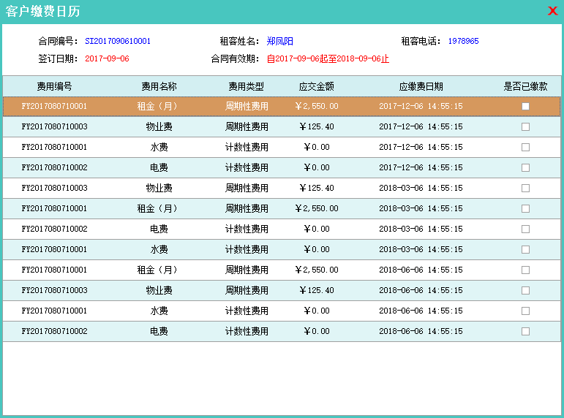Sort by 费用编号 column header
Image resolution: width=564 pixels, height=418 pixels.
(x=54, y=86)
